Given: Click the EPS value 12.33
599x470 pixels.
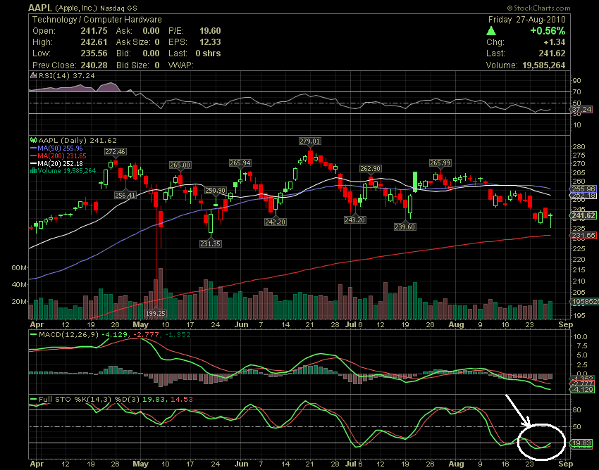Looking at the screenshot, I should (x=210, y=42).
